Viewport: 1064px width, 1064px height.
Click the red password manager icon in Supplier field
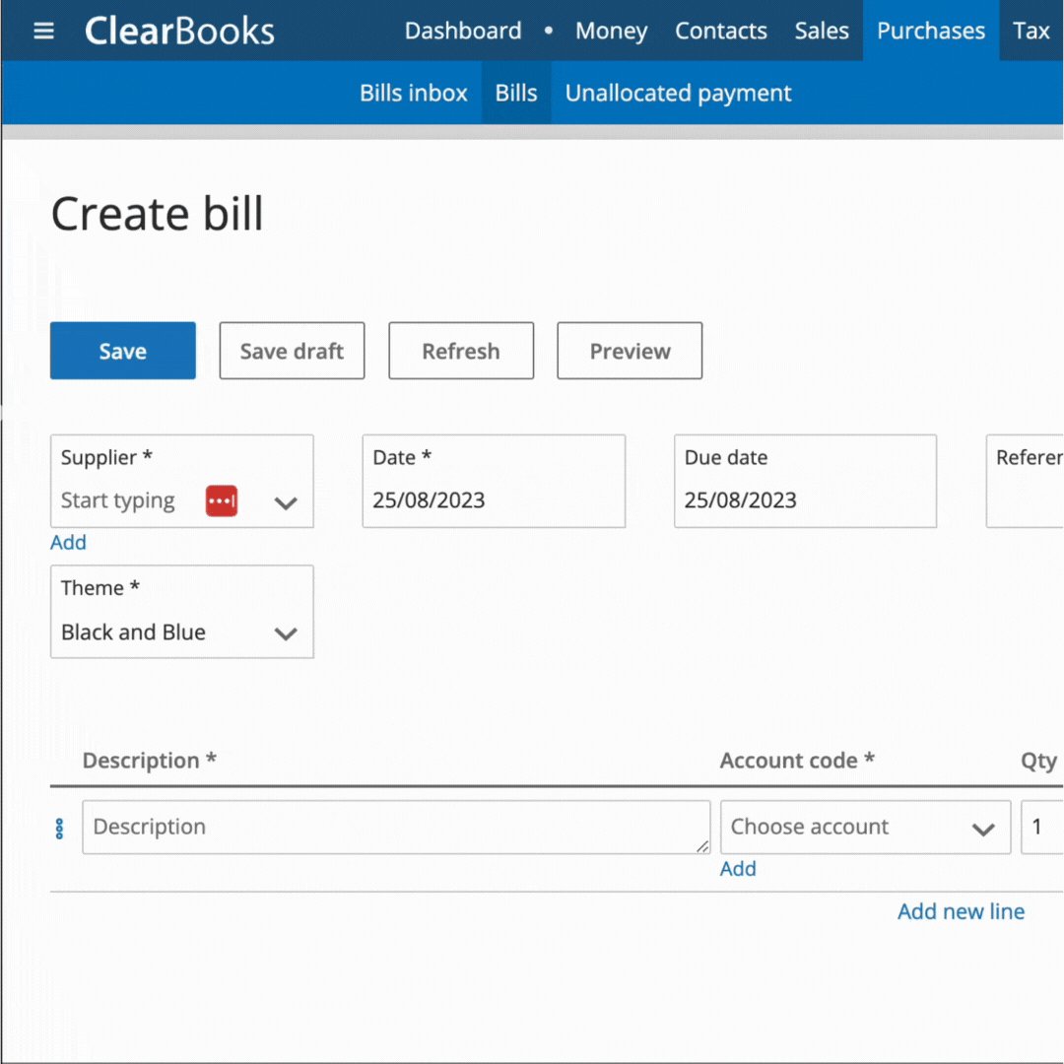coord(222,500)
